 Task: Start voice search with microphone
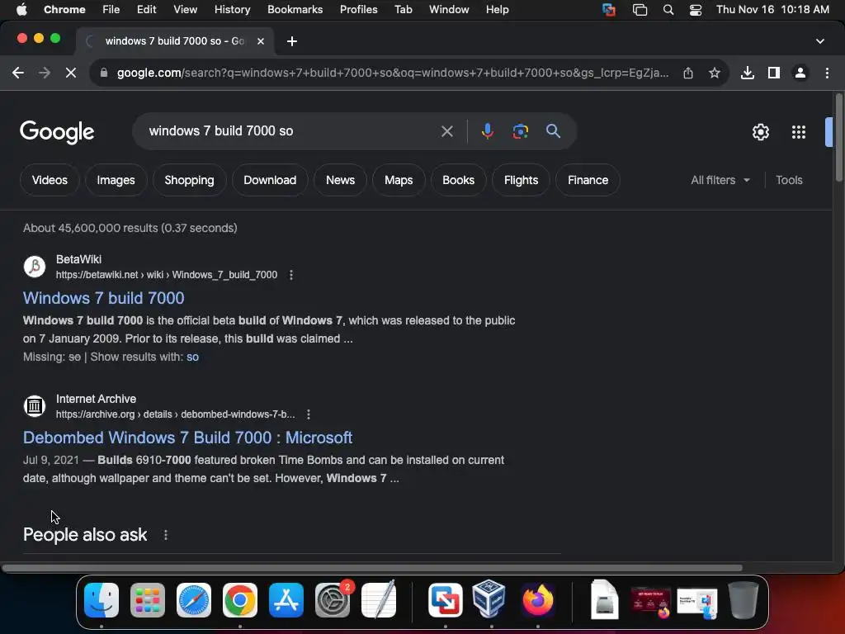point(487,131)
